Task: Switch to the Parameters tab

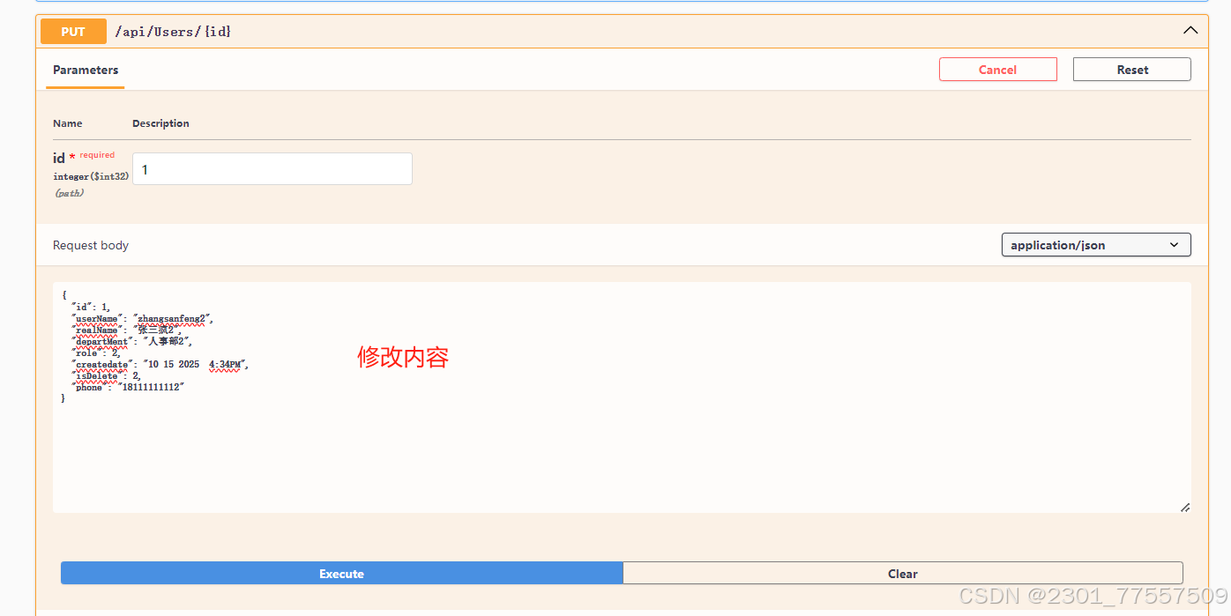Action: click(85, 70)
